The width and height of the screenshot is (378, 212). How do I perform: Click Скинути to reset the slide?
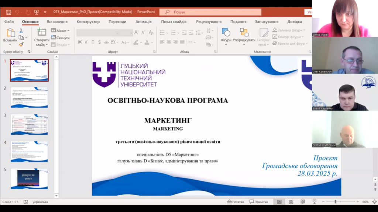coord(60,38)
